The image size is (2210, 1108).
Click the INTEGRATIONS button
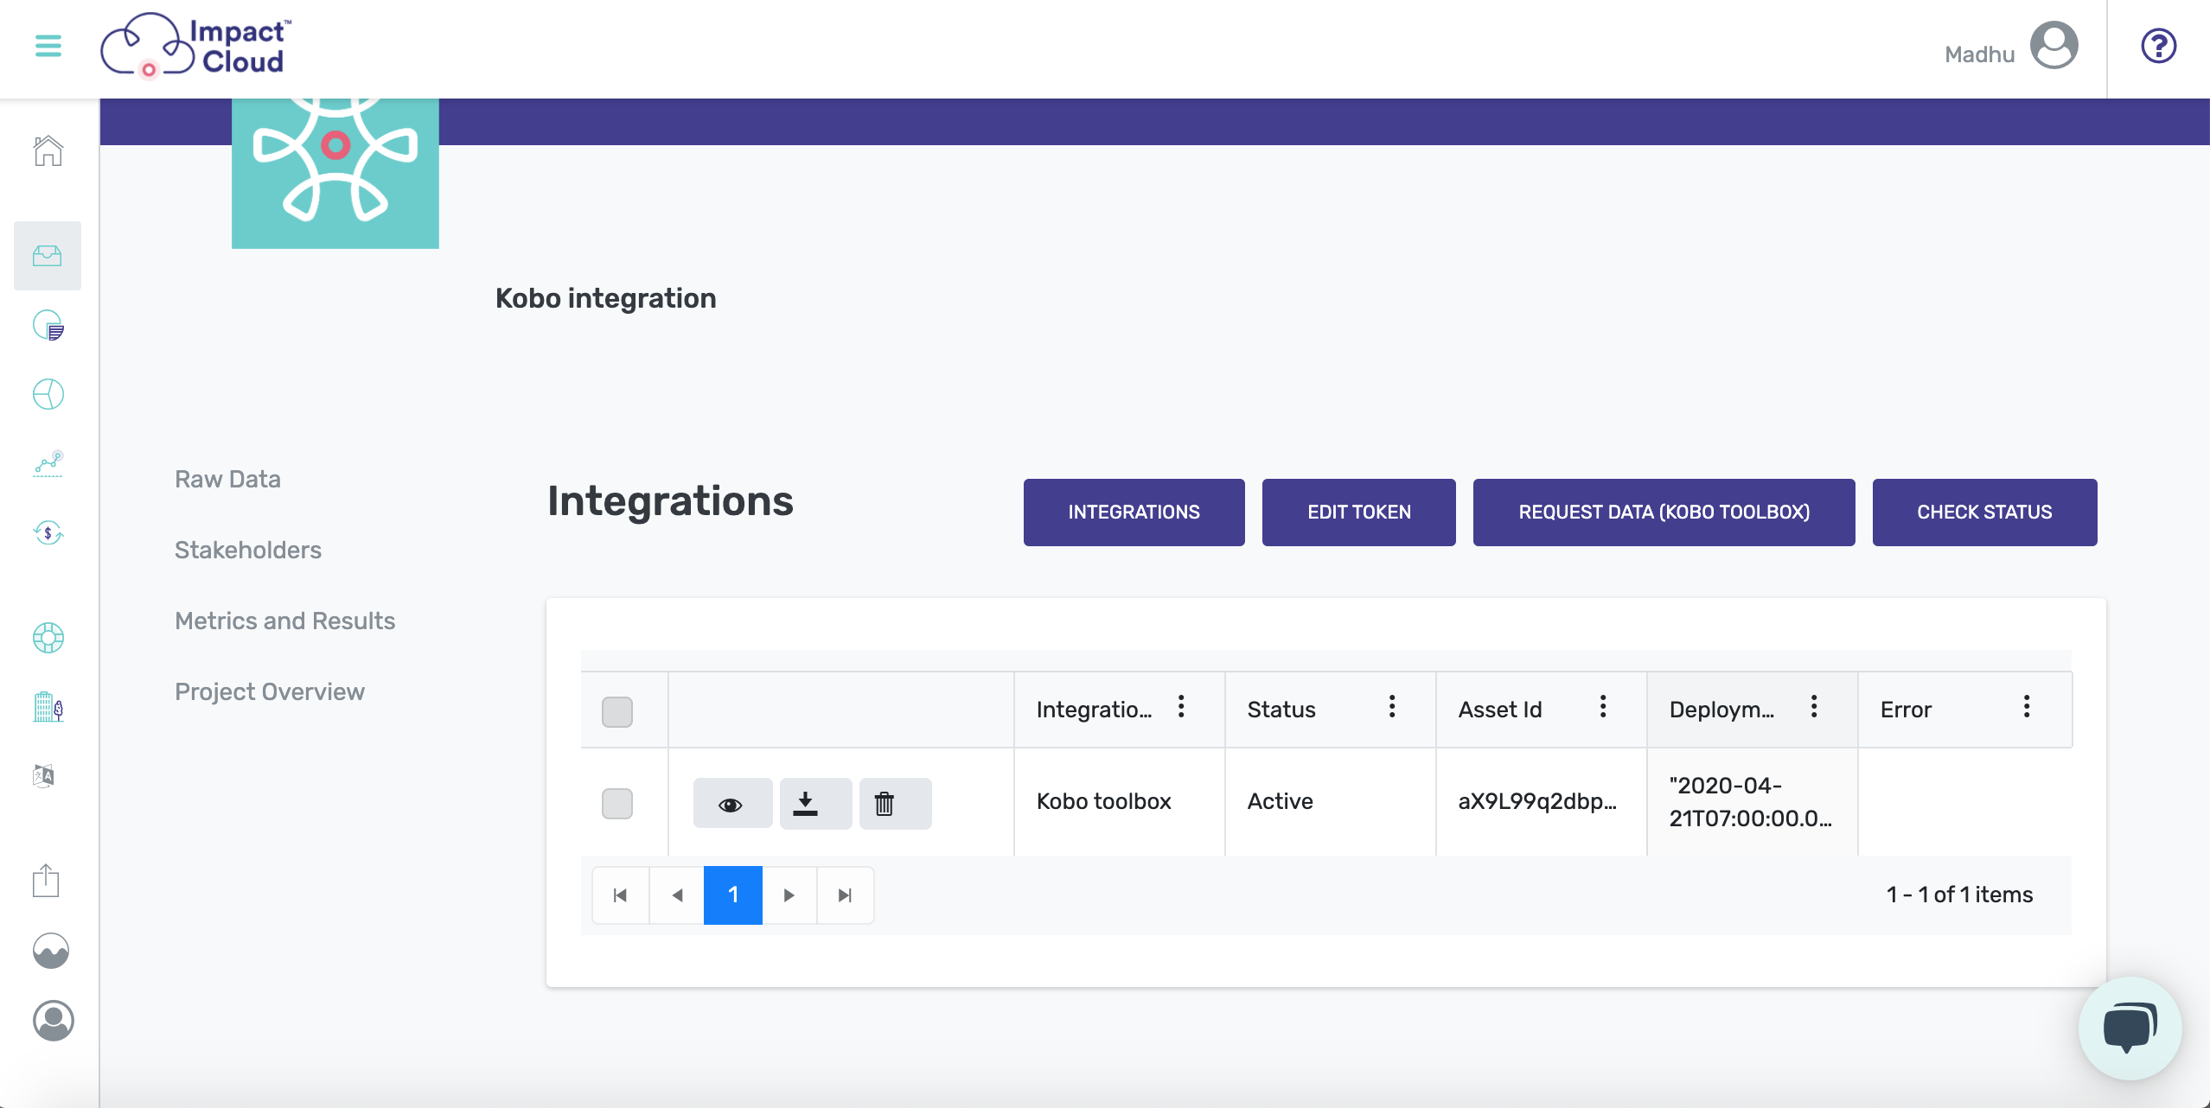[1134, 513]
